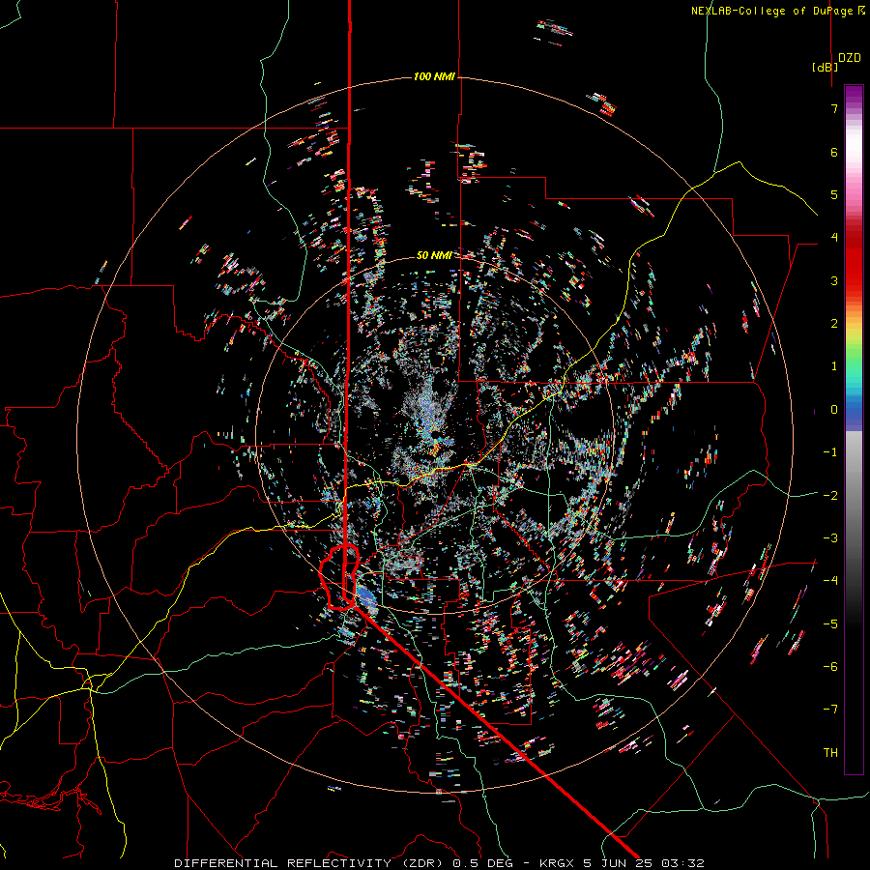
Task: Click the 1 value on the color scale
Action: (834, 366)
